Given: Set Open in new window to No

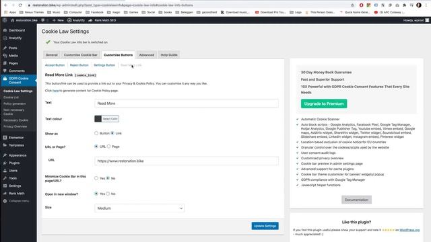Looking at the screenshot, I should (108, 194).
